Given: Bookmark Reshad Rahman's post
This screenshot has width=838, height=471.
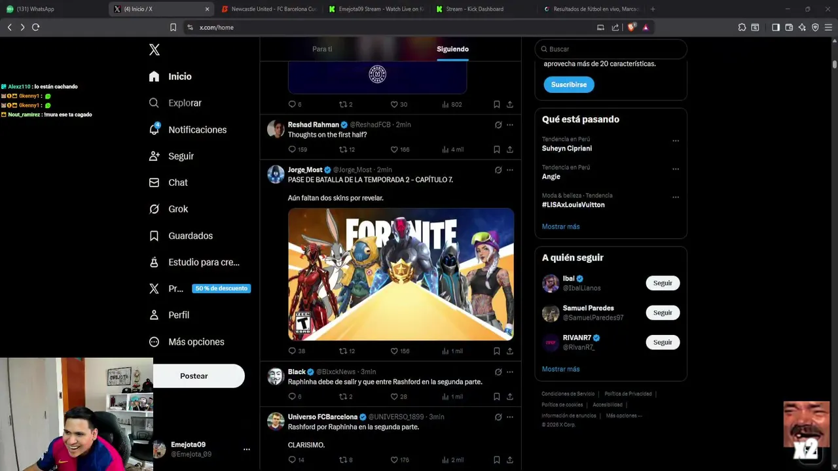Looking at the screenshot, I should tap(497, 149).
